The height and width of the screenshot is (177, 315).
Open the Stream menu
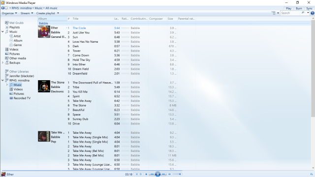coord(27,13)
